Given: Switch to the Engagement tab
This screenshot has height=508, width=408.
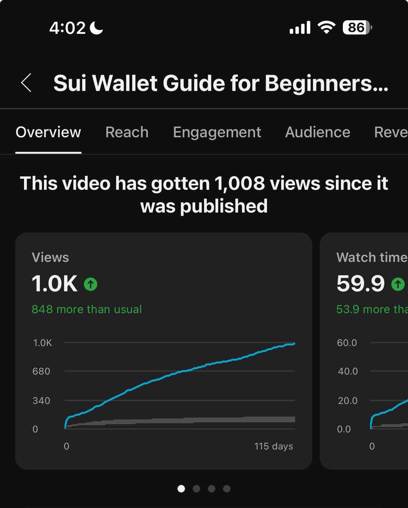Looking at the screenshot, I should (217, 133).
